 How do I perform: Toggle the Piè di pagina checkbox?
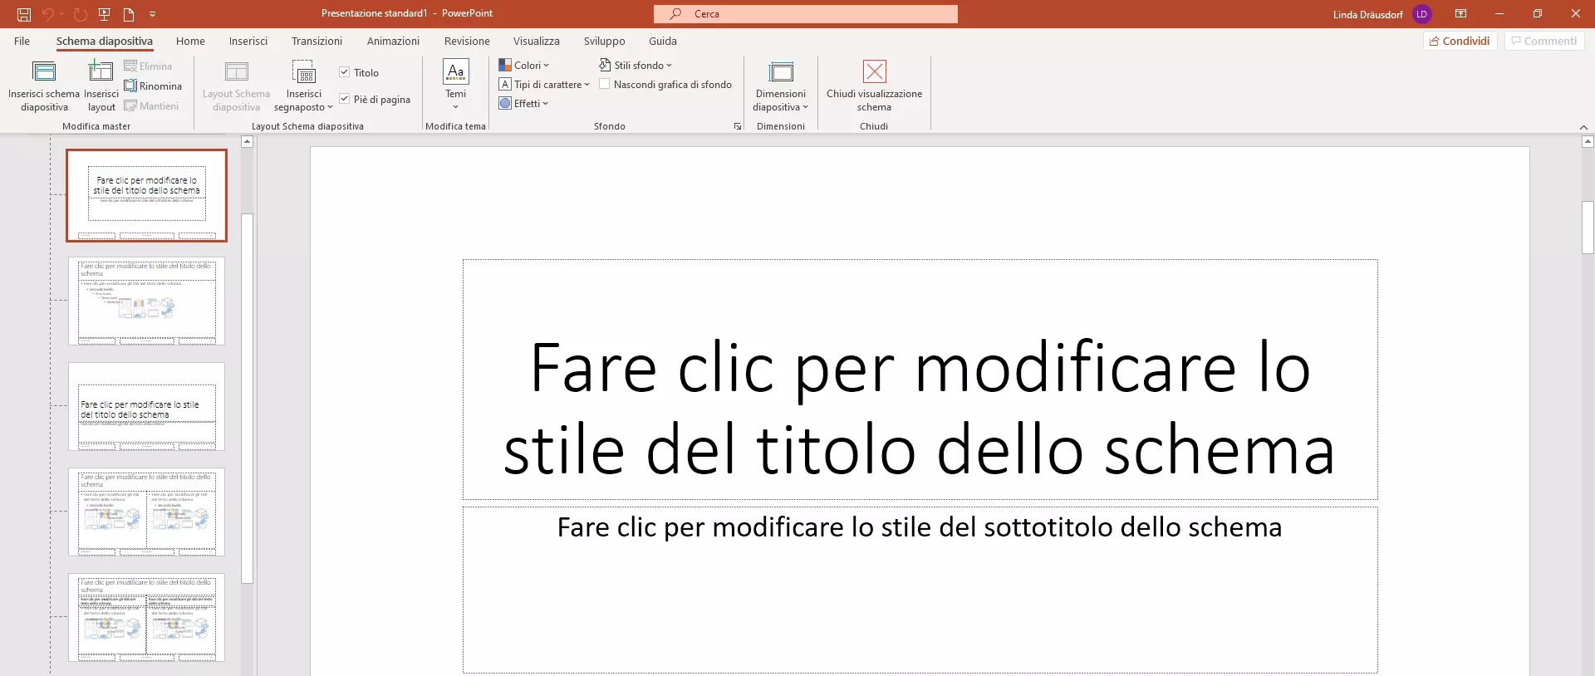pos(344,99)
